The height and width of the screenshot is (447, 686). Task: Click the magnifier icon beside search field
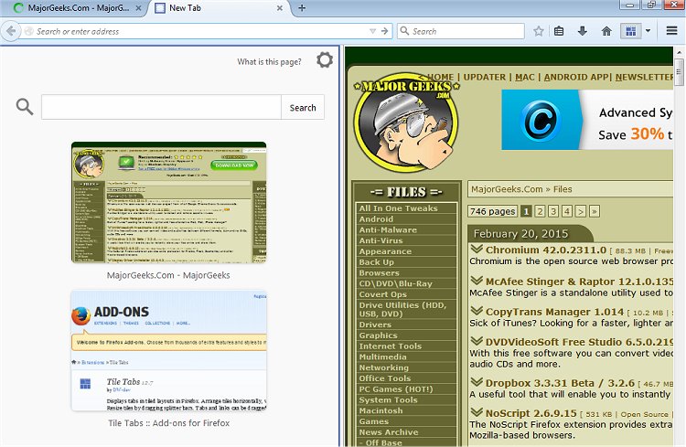click(x=25, y=107)
